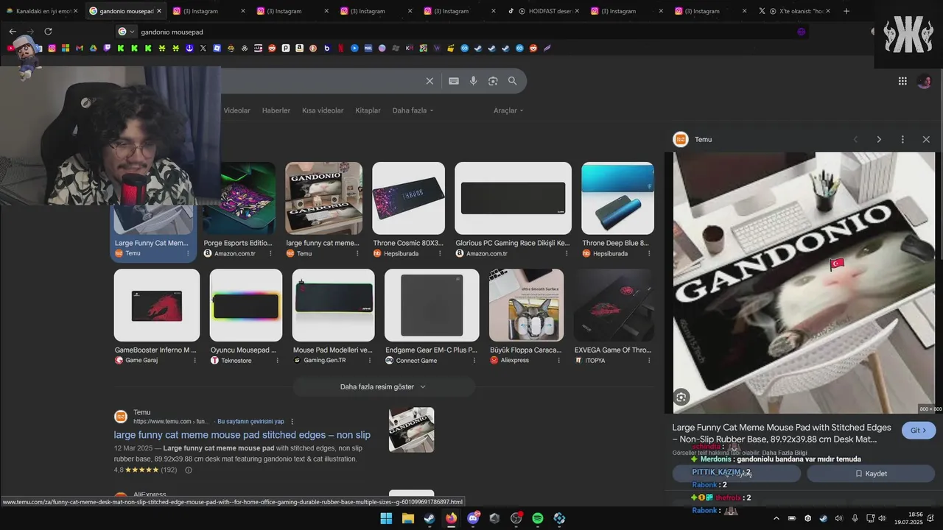Show next image in Temu preview panel
The width and height of the screenshot is (943, 530).
pos(879,139)
